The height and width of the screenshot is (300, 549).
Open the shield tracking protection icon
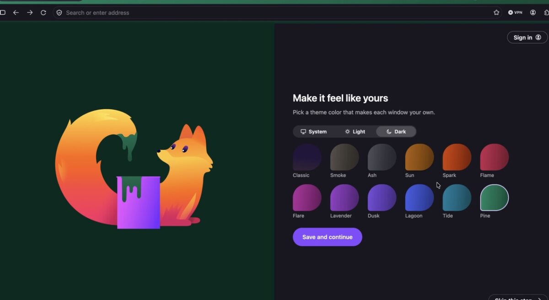(59, 13)
